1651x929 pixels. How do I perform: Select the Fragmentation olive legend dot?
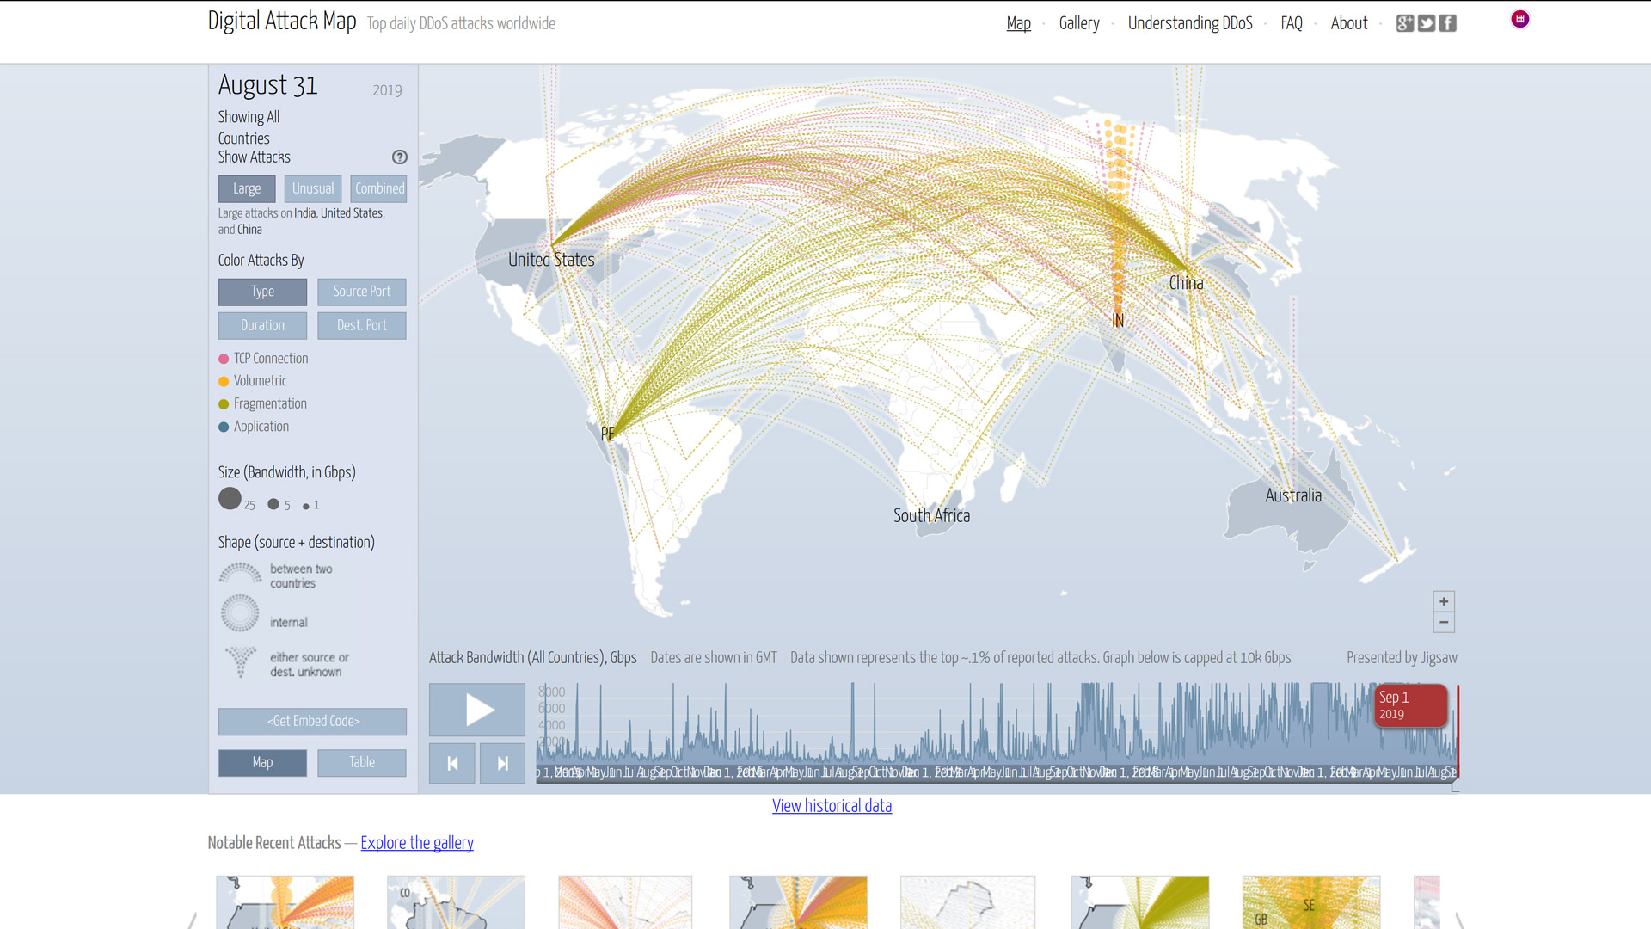pos(224,404)
